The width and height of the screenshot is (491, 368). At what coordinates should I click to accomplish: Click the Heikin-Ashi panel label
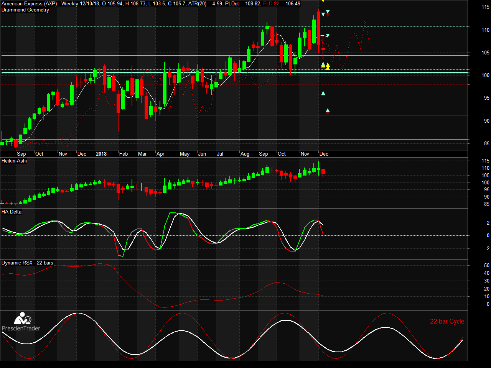(14, 161)
